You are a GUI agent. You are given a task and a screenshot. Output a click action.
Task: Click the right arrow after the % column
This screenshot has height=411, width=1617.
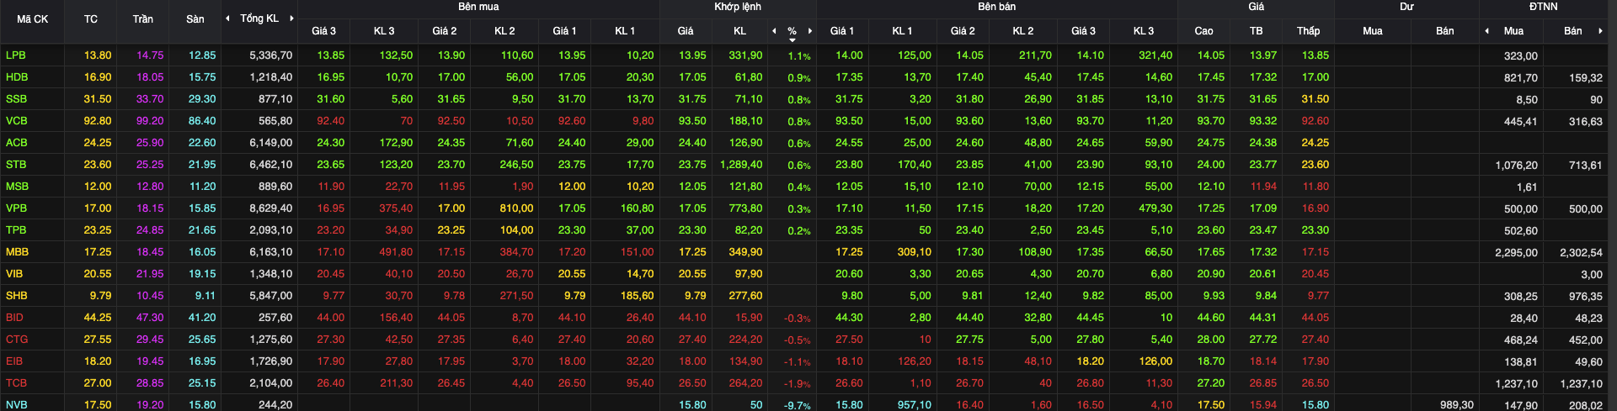[810, 31]
